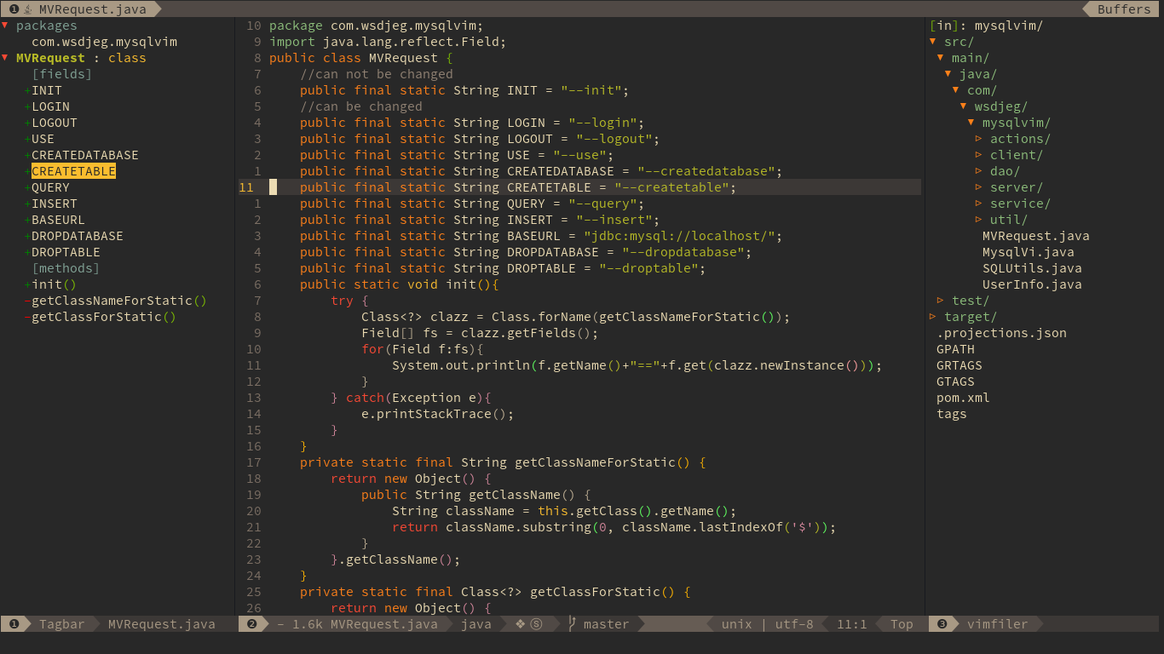Collapse the com/ folder

(x=956, y=90)
